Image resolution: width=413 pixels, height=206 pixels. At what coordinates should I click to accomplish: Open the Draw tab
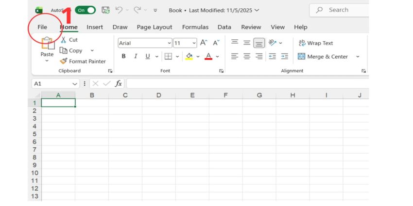(x=120, y=27)
